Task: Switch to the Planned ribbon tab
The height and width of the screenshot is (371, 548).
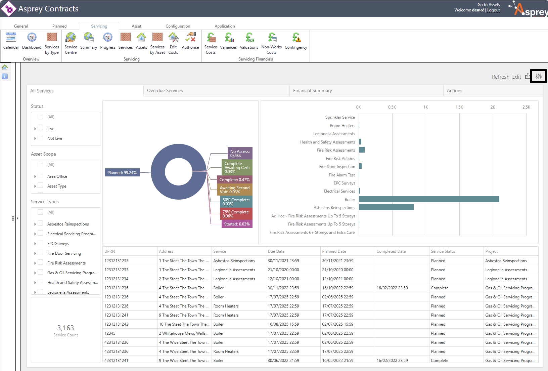Action: [59, 26]
